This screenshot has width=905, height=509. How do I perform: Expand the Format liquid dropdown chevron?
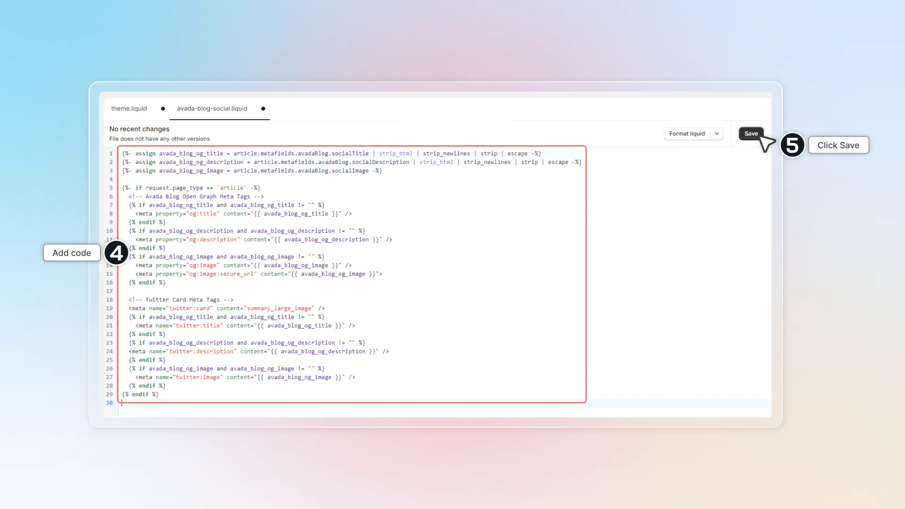click(x=717, y=133)
